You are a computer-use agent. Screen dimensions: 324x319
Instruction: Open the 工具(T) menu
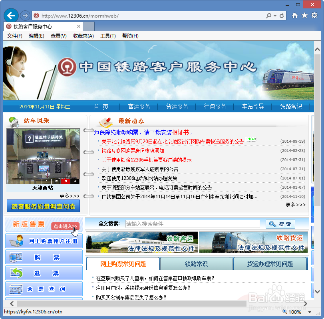[x=108, y=36]
